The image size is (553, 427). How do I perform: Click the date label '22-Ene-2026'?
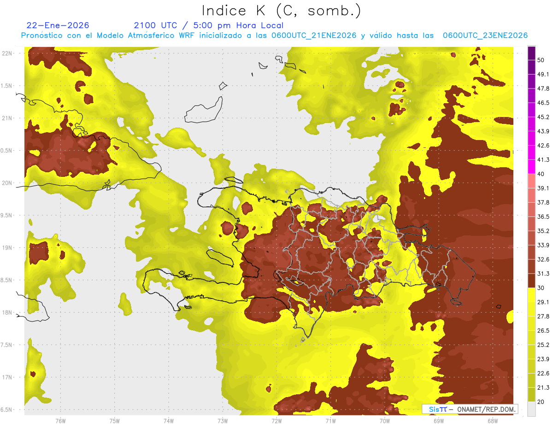[x=58, y=25]
